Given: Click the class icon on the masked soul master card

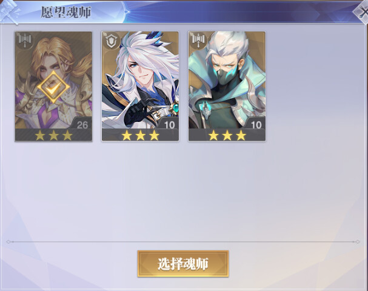Looking at the screenshot, I should [199, 41].
